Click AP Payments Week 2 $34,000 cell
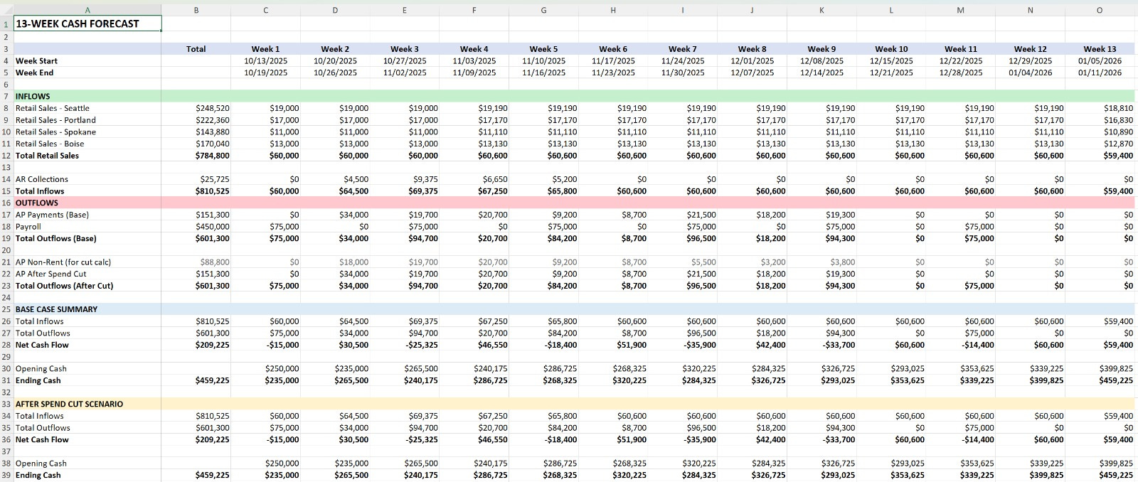 point(335,215)
